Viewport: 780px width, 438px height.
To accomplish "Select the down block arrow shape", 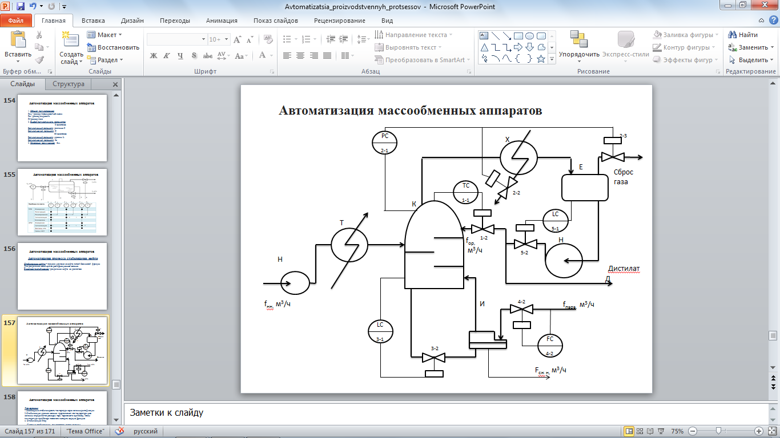I will point(529,47).
